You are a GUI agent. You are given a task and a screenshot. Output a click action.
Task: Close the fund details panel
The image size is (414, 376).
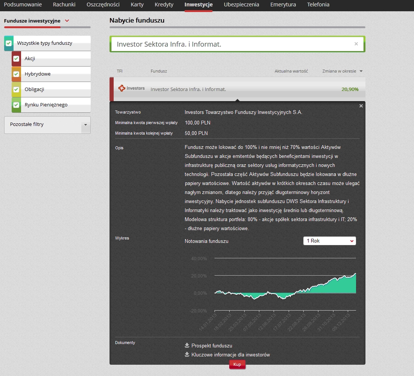point(361,106)
